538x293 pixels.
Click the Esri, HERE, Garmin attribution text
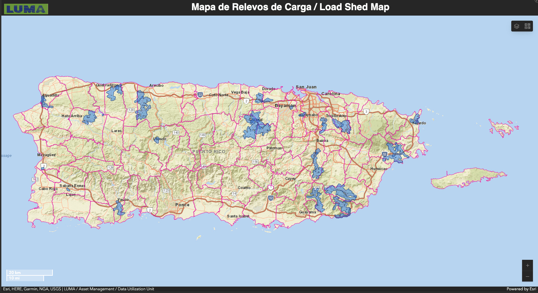[79, 289]
